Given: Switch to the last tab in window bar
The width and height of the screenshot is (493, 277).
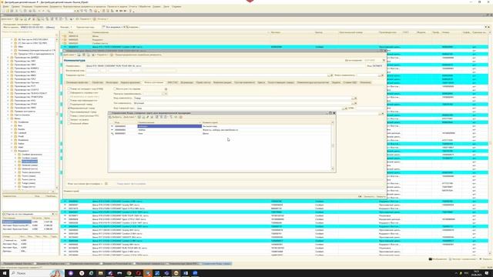Looking at the screenshot, I should click(216, 263).
